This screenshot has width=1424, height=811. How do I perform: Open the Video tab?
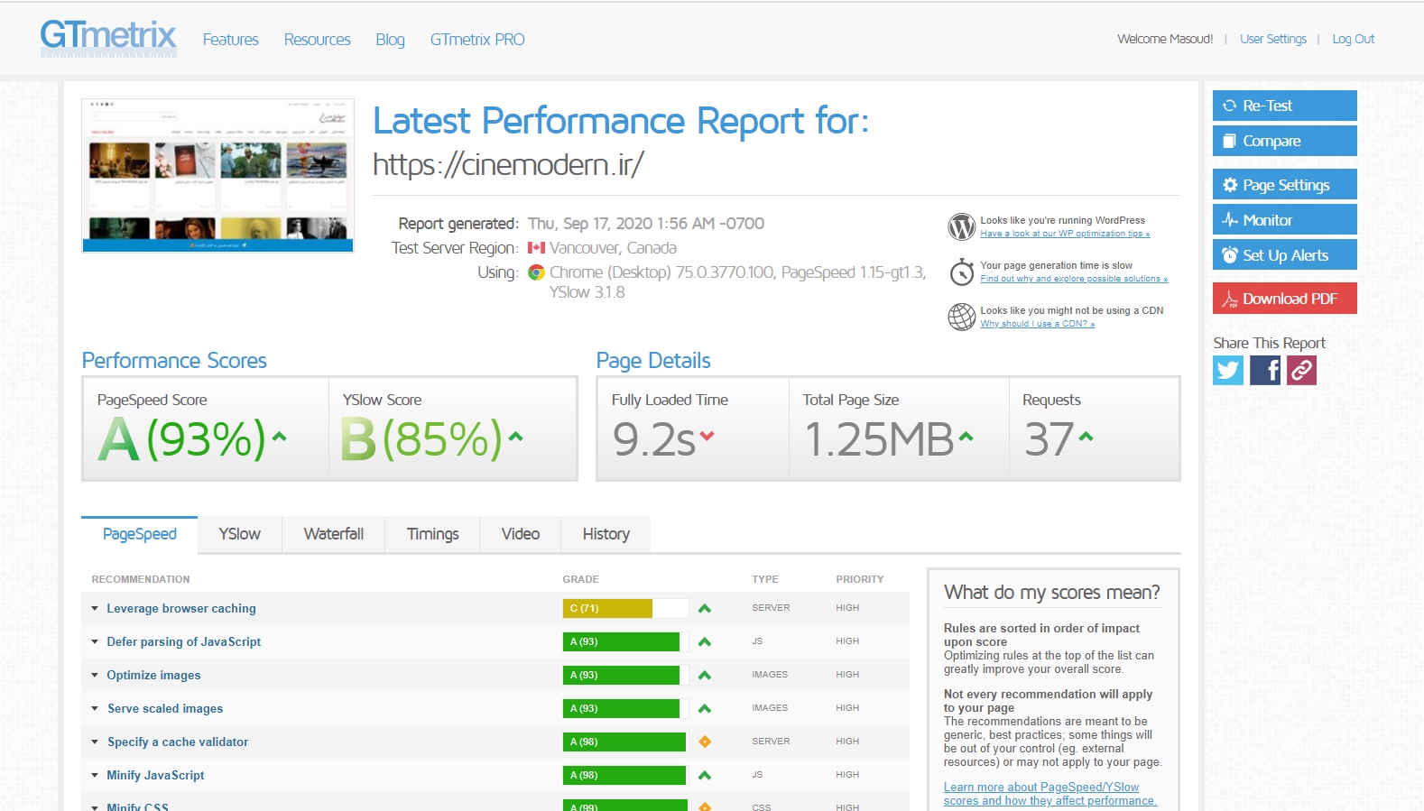[521, 534]
